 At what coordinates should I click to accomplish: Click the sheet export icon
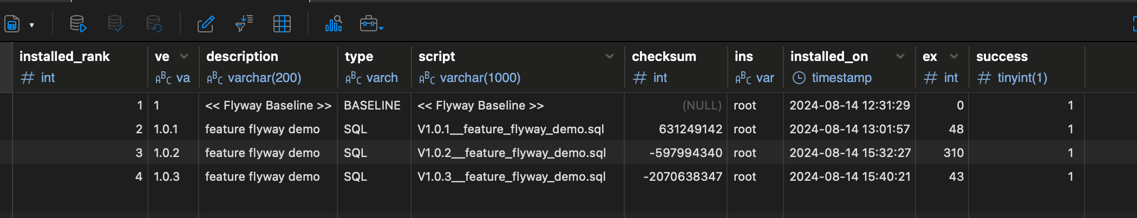[12, 24]
